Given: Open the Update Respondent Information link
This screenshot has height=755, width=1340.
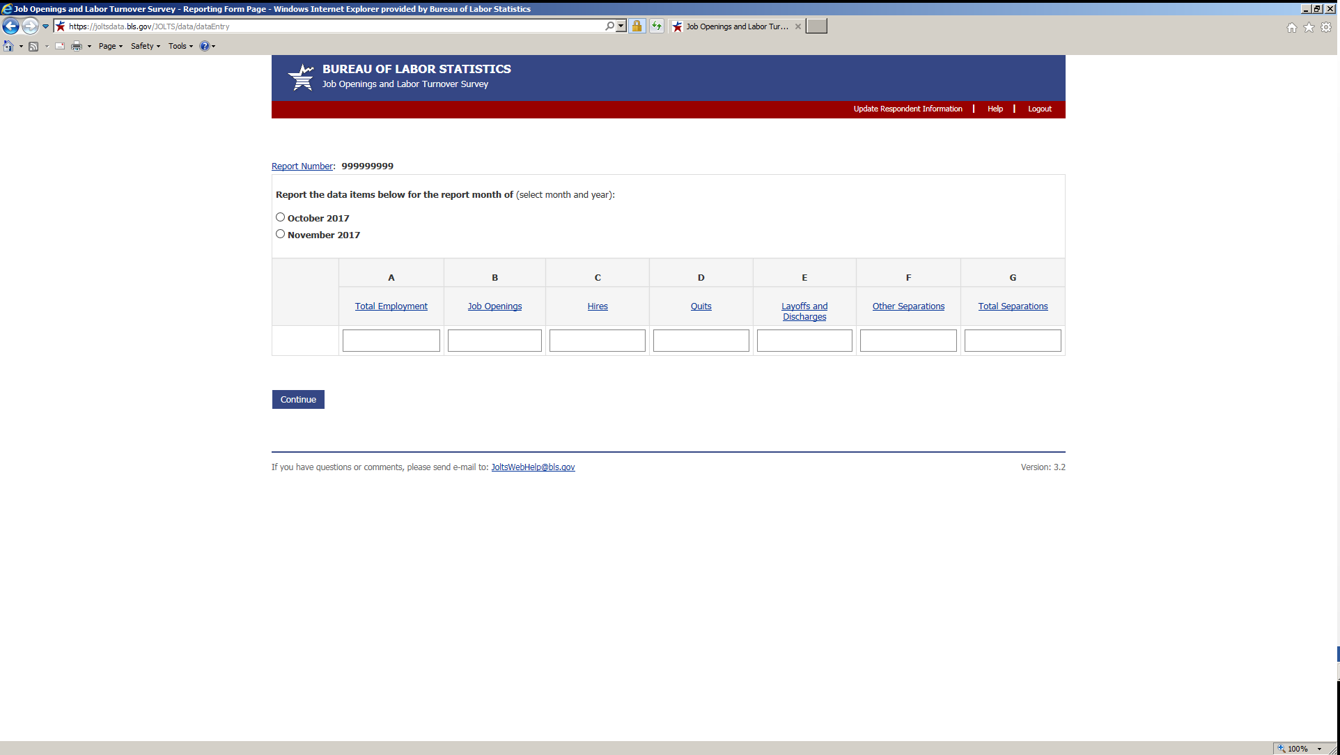Looking at the screenshot, I should point(907,109).
